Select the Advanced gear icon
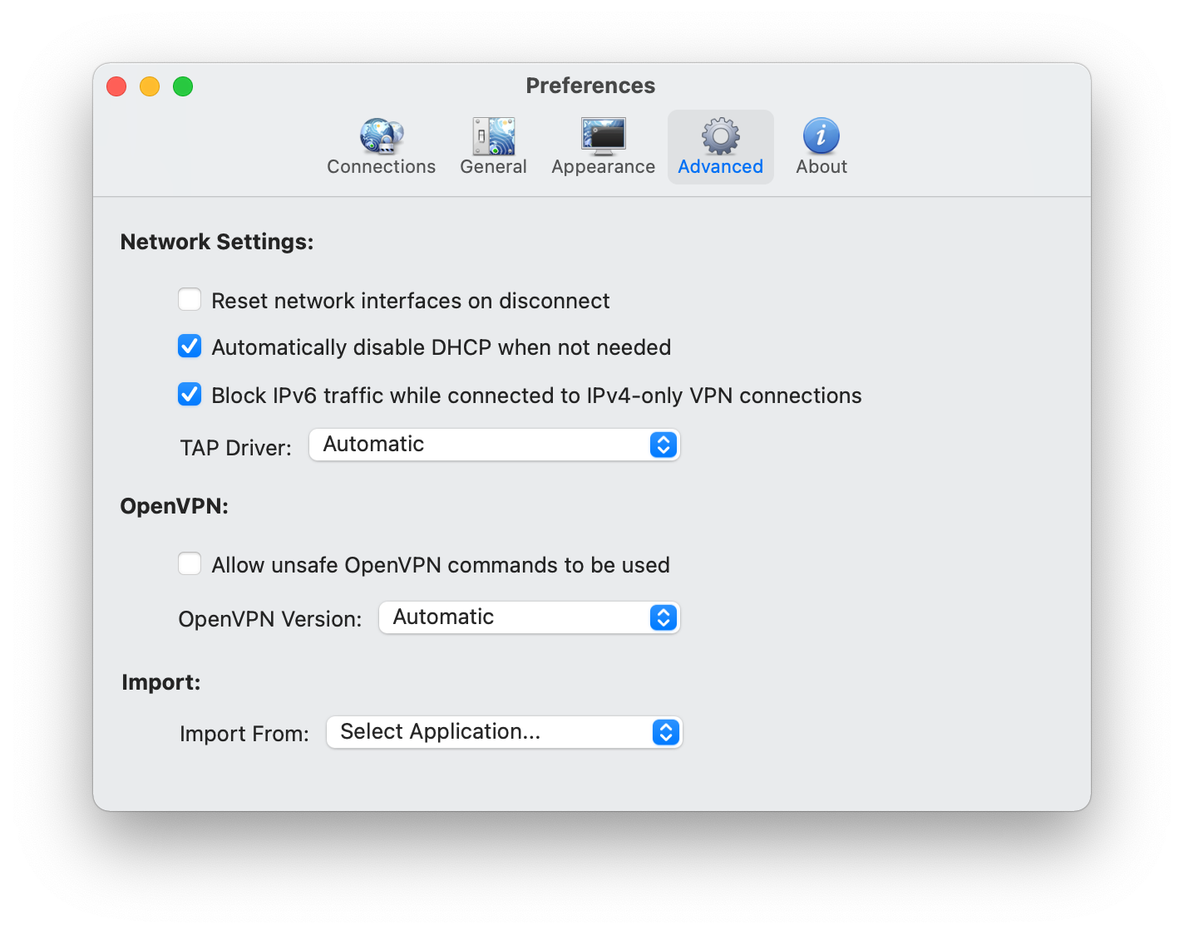 pos(721,136)
